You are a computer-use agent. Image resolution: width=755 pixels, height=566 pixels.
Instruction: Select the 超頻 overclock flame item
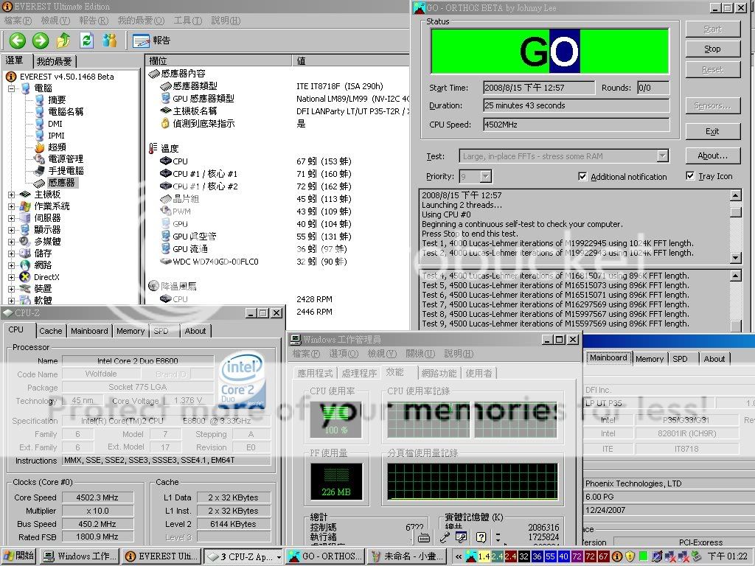tap(56, 147)
